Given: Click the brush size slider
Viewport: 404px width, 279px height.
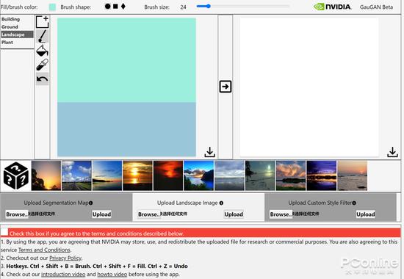Looking at the screenshot, I should 242,6.
